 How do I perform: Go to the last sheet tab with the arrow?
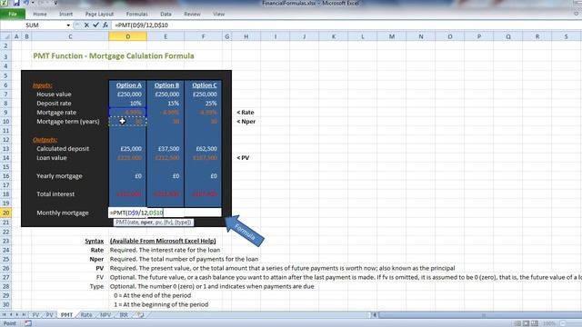24,315
